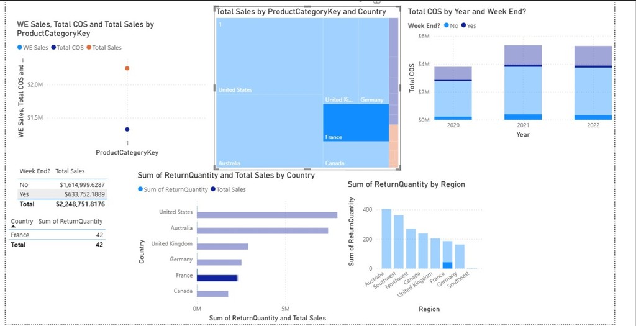Image resolution: width=636 pixels, height=326 pixels.
Task: Select the Total COS legend dot in the scatter chart
Action: [x=53, y=48]
